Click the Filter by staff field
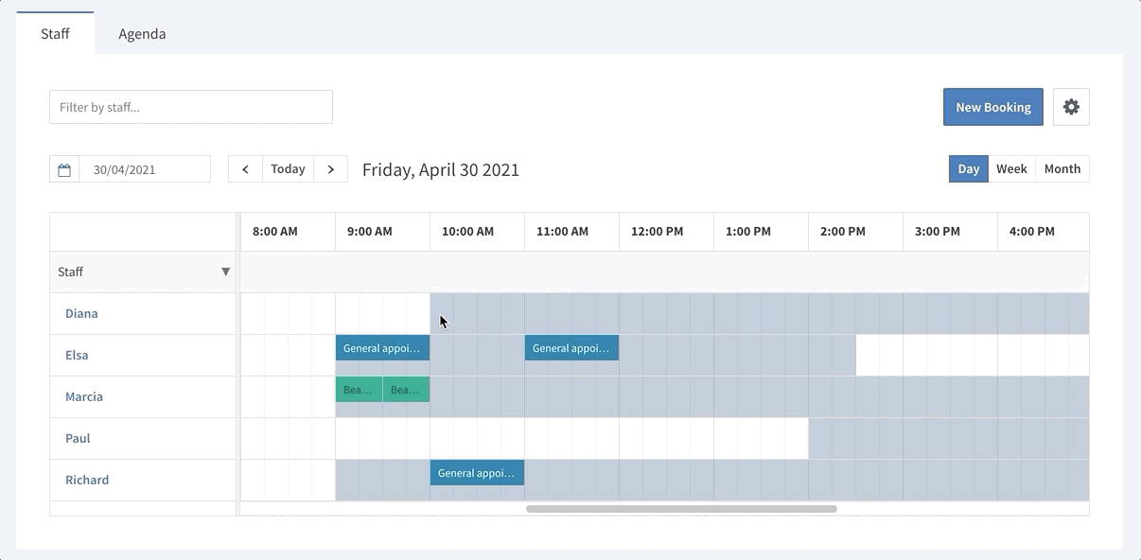 (x=191, y=107)
